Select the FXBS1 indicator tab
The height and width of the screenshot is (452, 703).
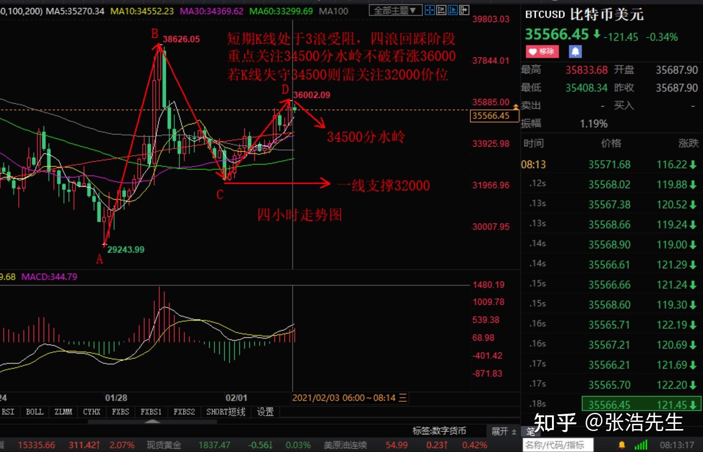[x=151, y=412]
